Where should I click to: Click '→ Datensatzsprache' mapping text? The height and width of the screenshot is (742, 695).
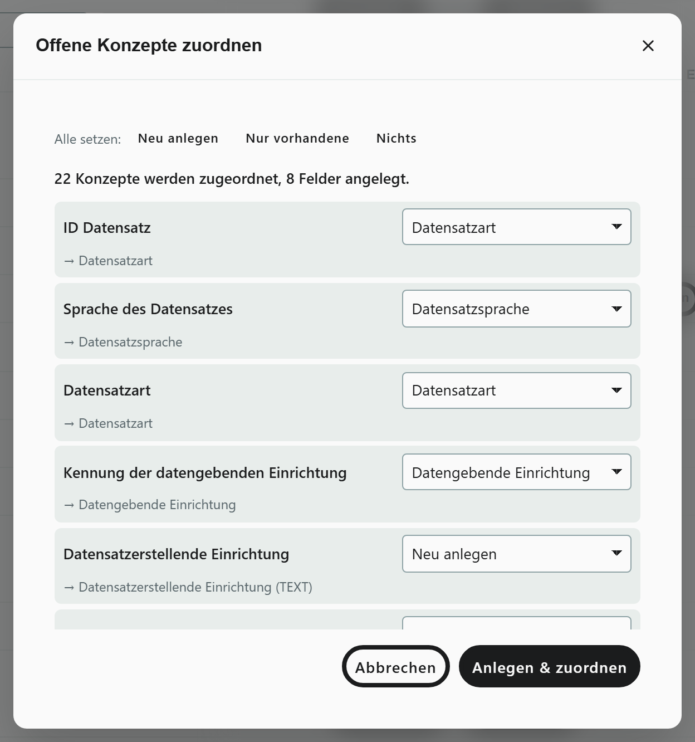click(x=123, y=342)
